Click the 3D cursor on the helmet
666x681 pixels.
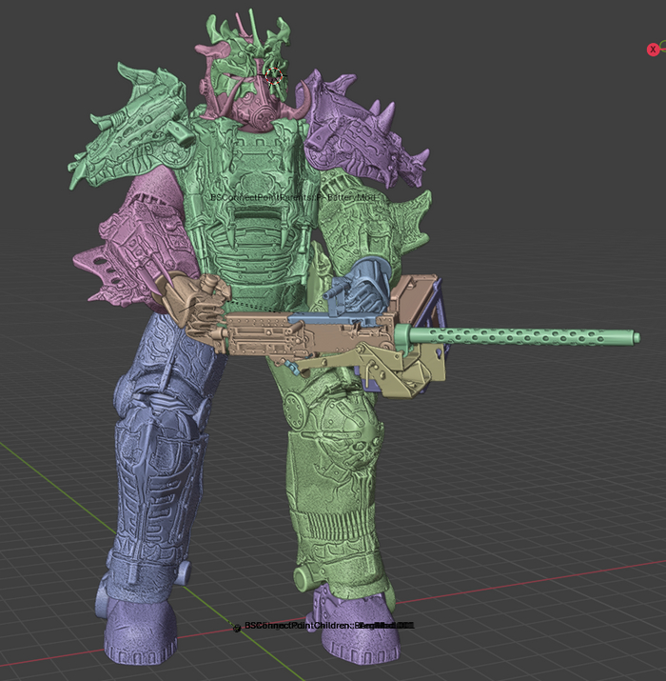coord(275,75)
